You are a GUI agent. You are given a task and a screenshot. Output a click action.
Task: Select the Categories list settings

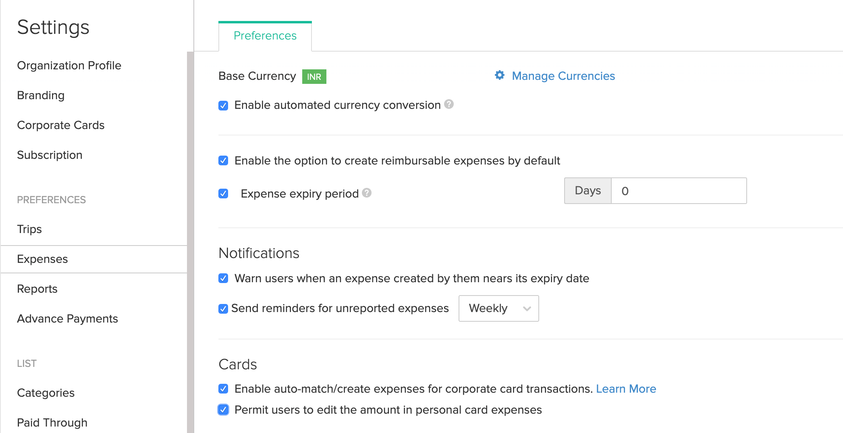coord(45,393)
